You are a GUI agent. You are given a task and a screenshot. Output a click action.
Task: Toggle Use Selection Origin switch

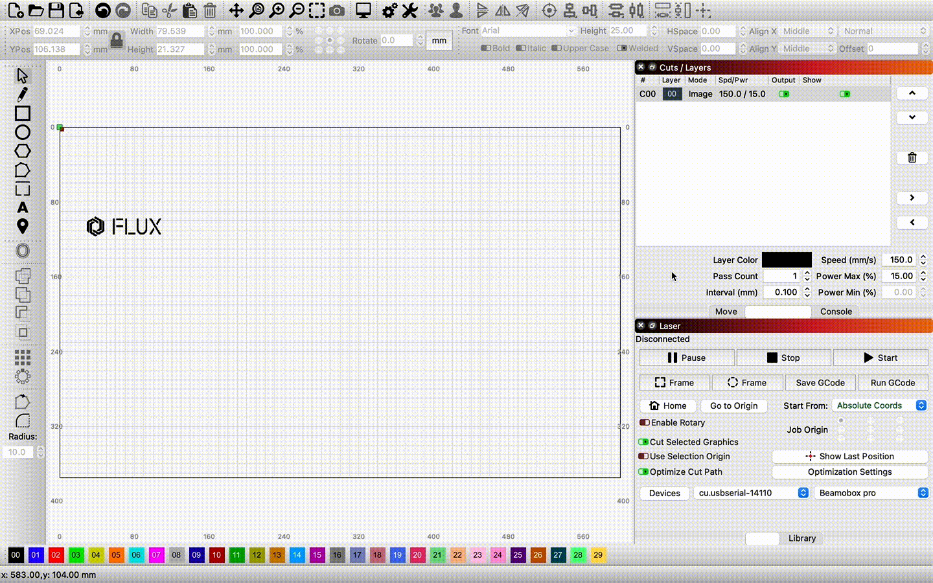click(x=643, y=456)
